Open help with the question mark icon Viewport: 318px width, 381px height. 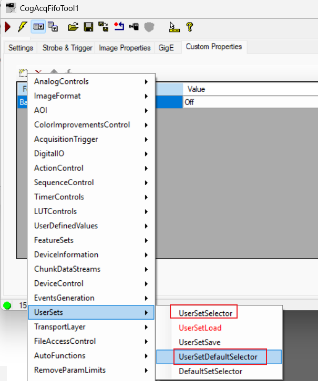tap(190, 27)
